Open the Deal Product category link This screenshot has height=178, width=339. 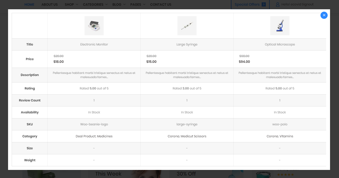(86, 136)
